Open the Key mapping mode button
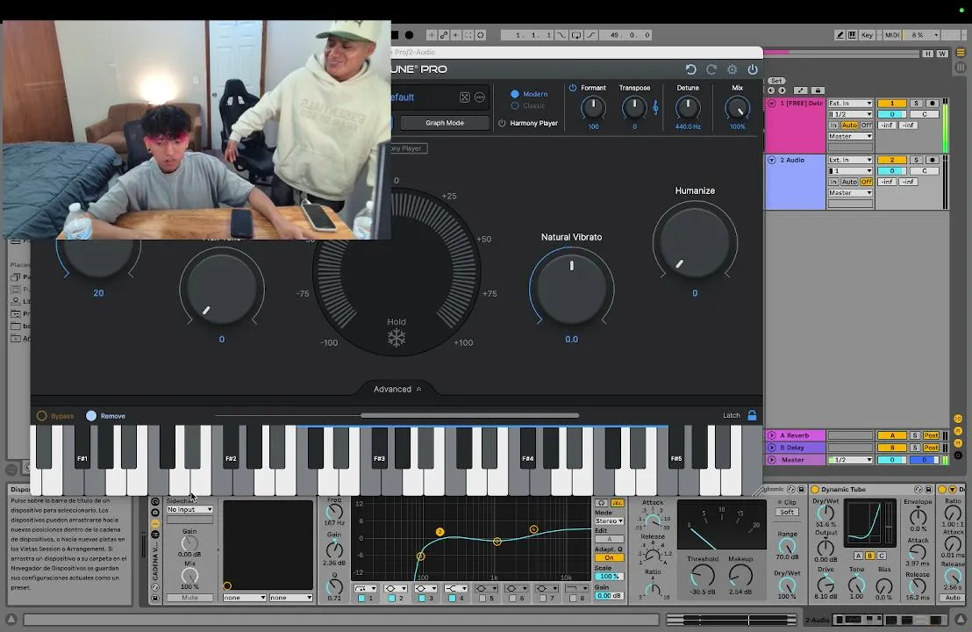Screen dimensions: 972x632 [x=867, y=35]
